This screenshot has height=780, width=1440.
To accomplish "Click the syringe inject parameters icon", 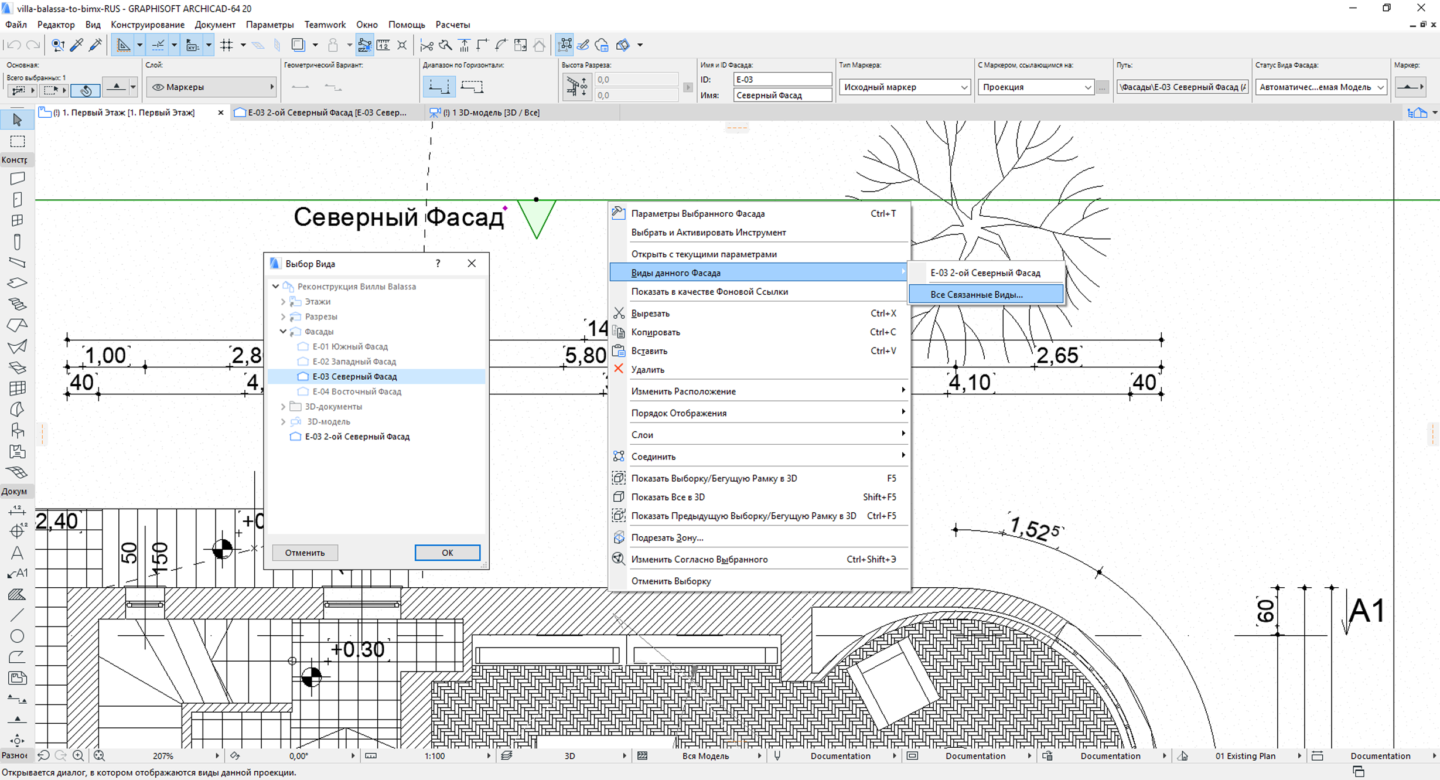I will point(95,45).
